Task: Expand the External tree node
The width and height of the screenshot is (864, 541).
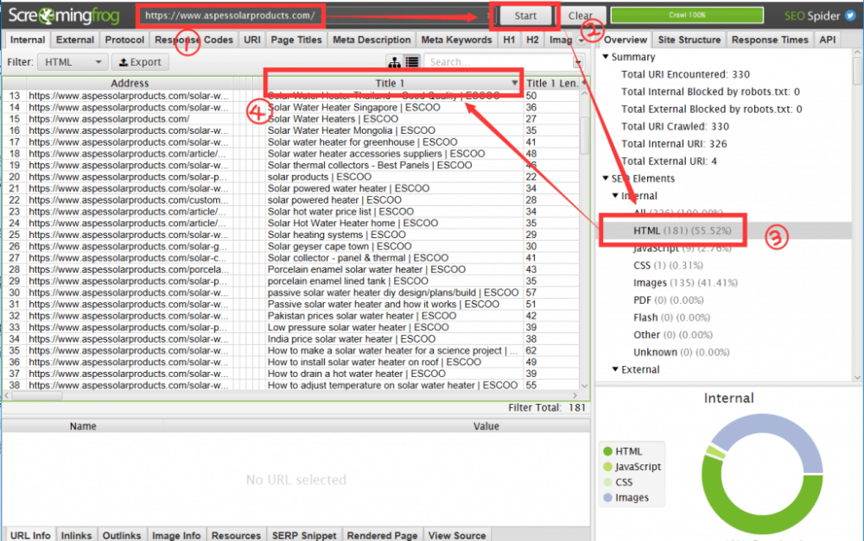Action: [615, 369]
